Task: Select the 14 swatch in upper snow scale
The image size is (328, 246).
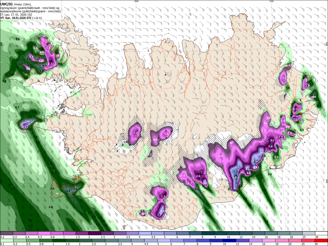Action: point(258,233)
